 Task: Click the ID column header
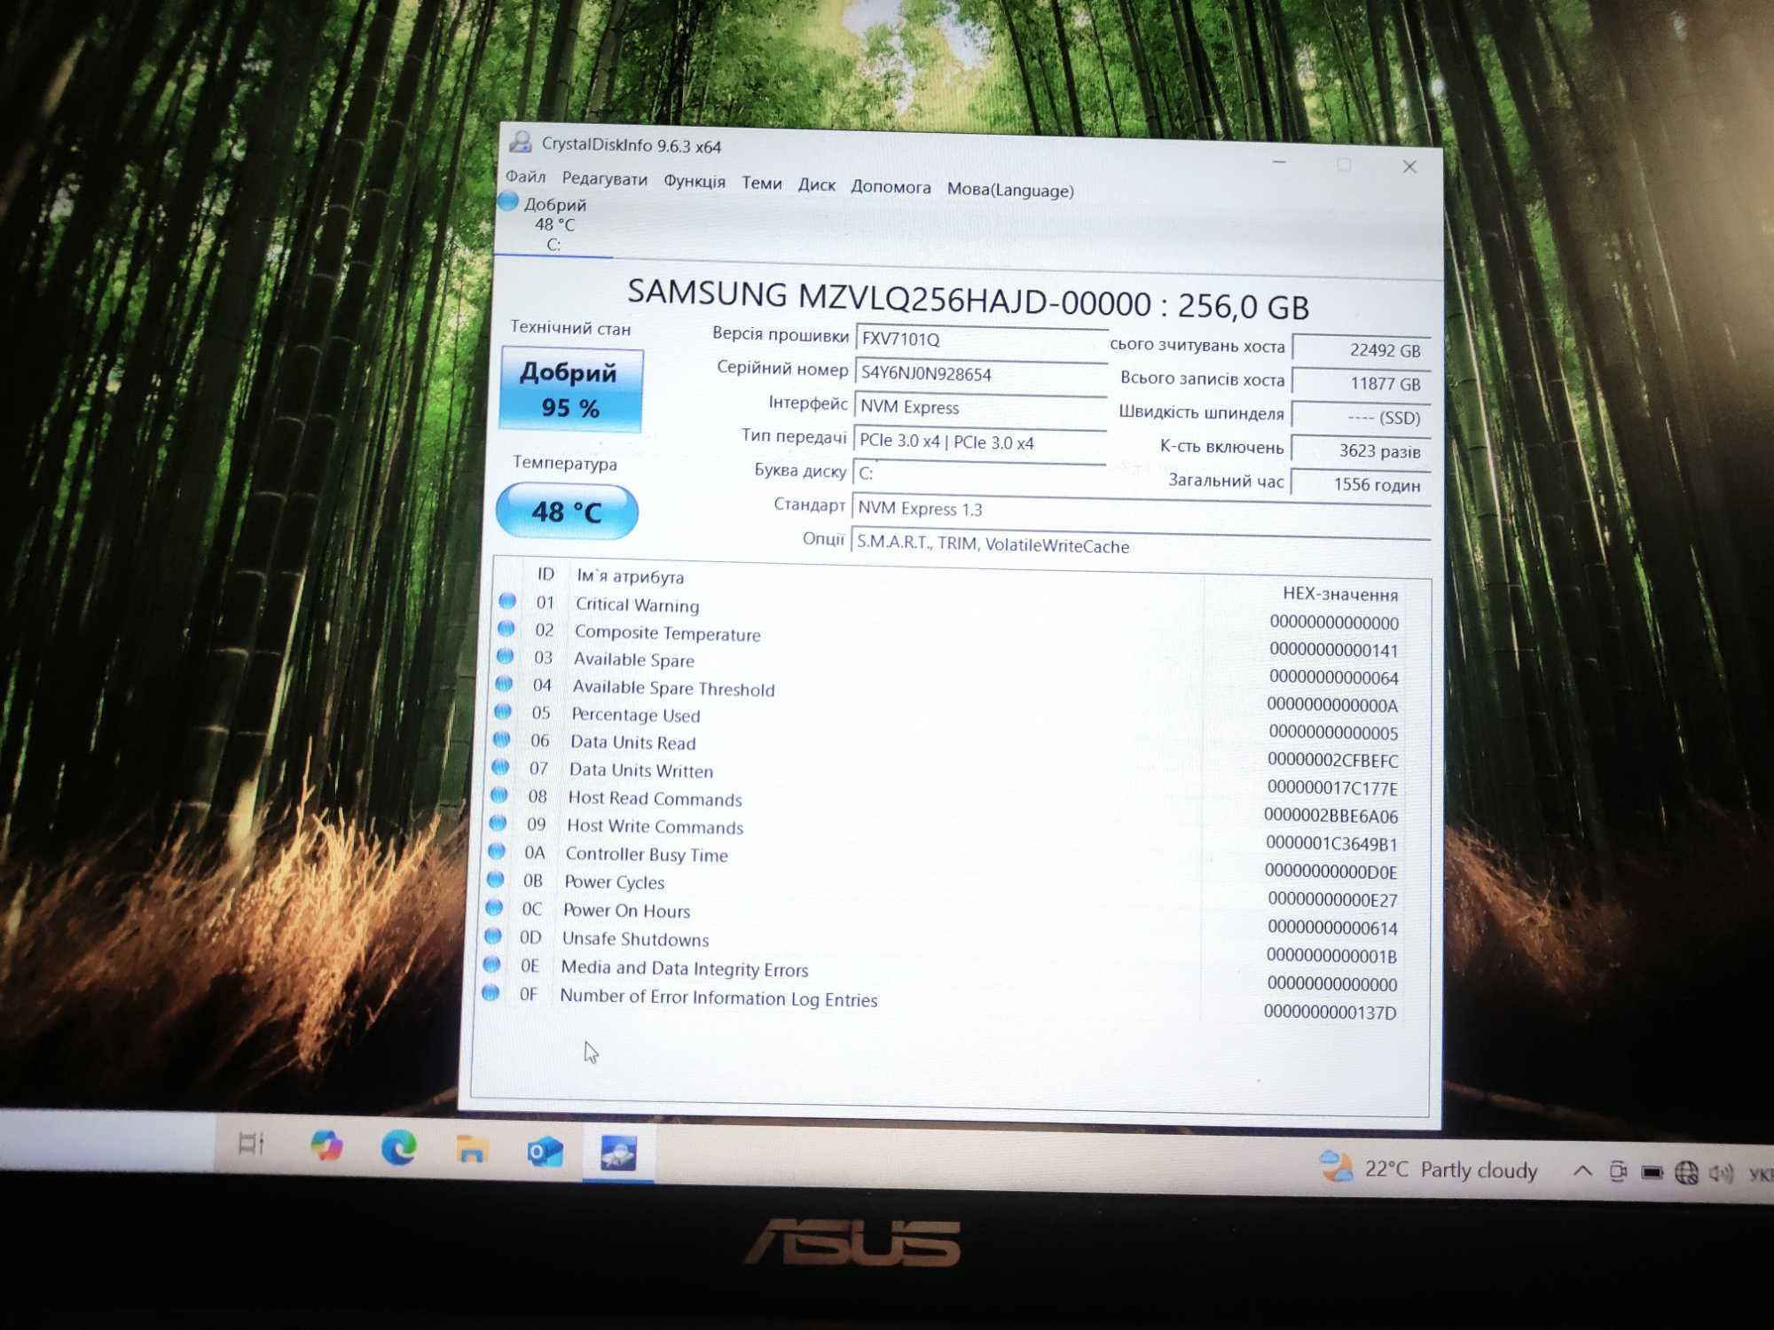point(545,575)
